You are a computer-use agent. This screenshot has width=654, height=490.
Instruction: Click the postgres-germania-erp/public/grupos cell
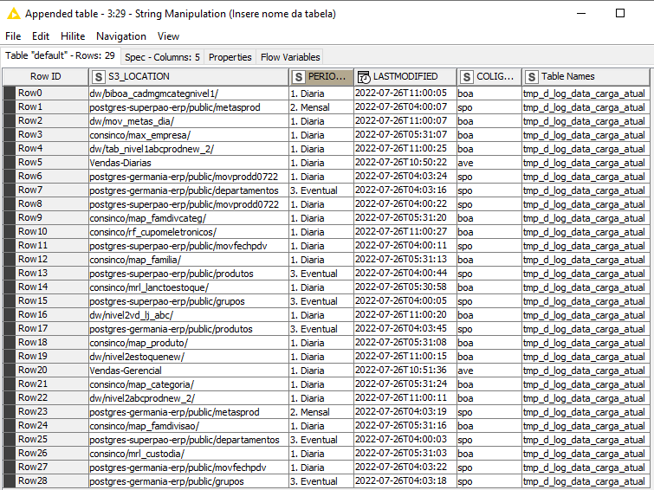pos(189,481)
